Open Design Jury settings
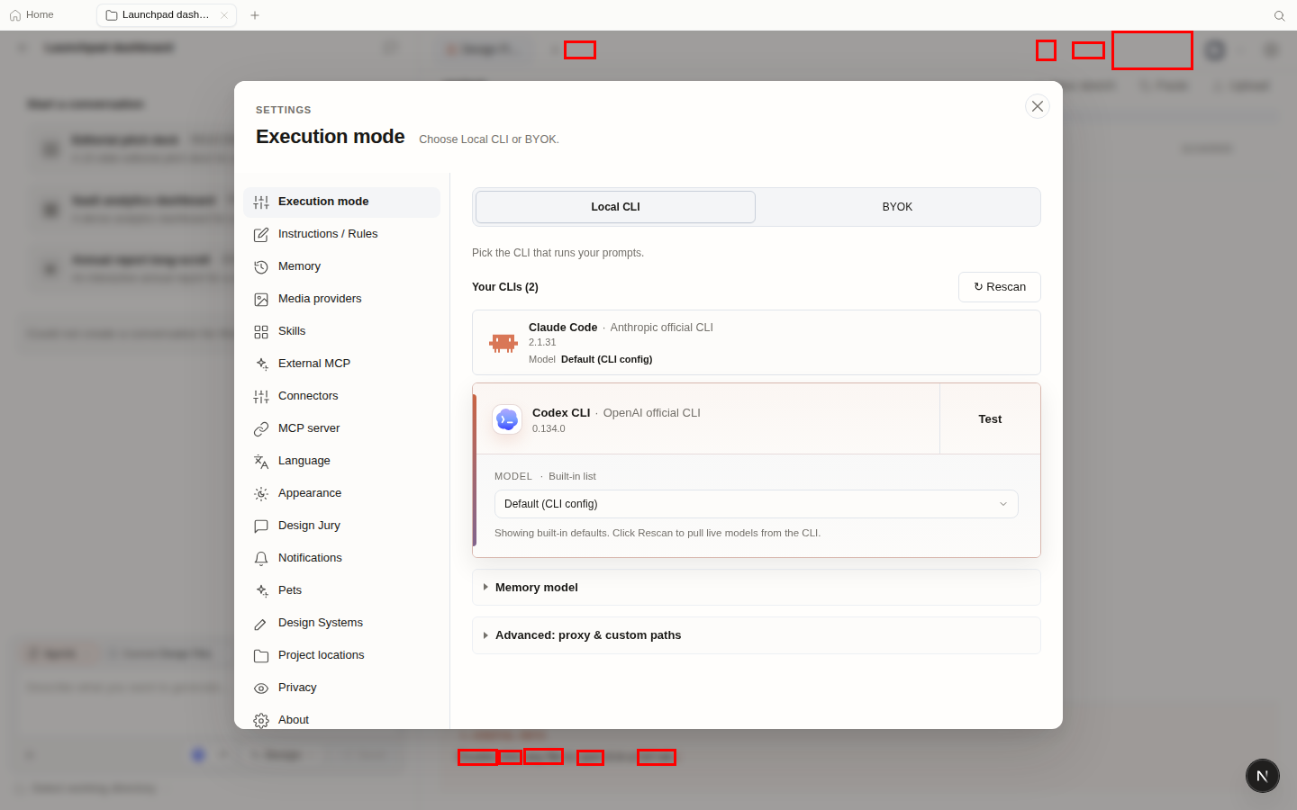1297x810 pixels. pos(341,526)
